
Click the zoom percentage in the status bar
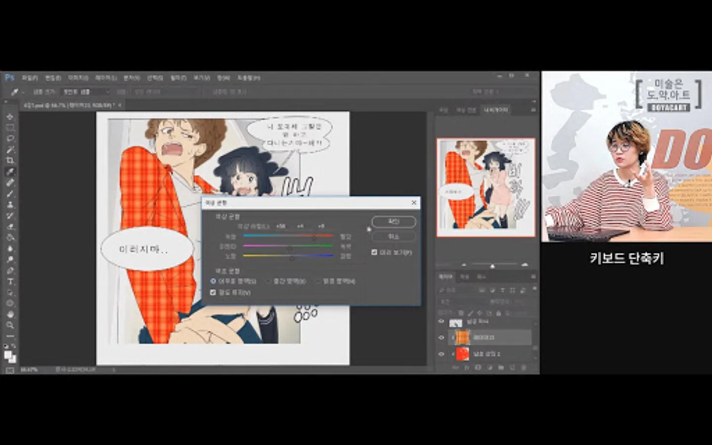pyautogui.click(x=29, y=369)
